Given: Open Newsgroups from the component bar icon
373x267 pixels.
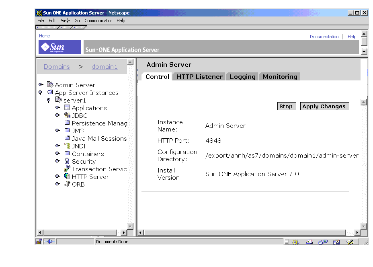Looking at the screenshot, I should click(x=323, y=242).
